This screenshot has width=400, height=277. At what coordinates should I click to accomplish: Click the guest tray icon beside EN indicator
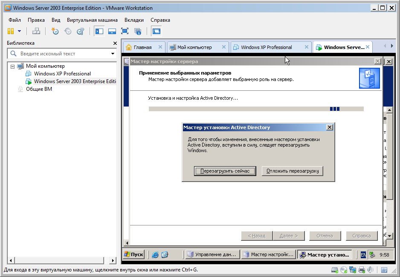pyautogui.click(x=372, y=254)
